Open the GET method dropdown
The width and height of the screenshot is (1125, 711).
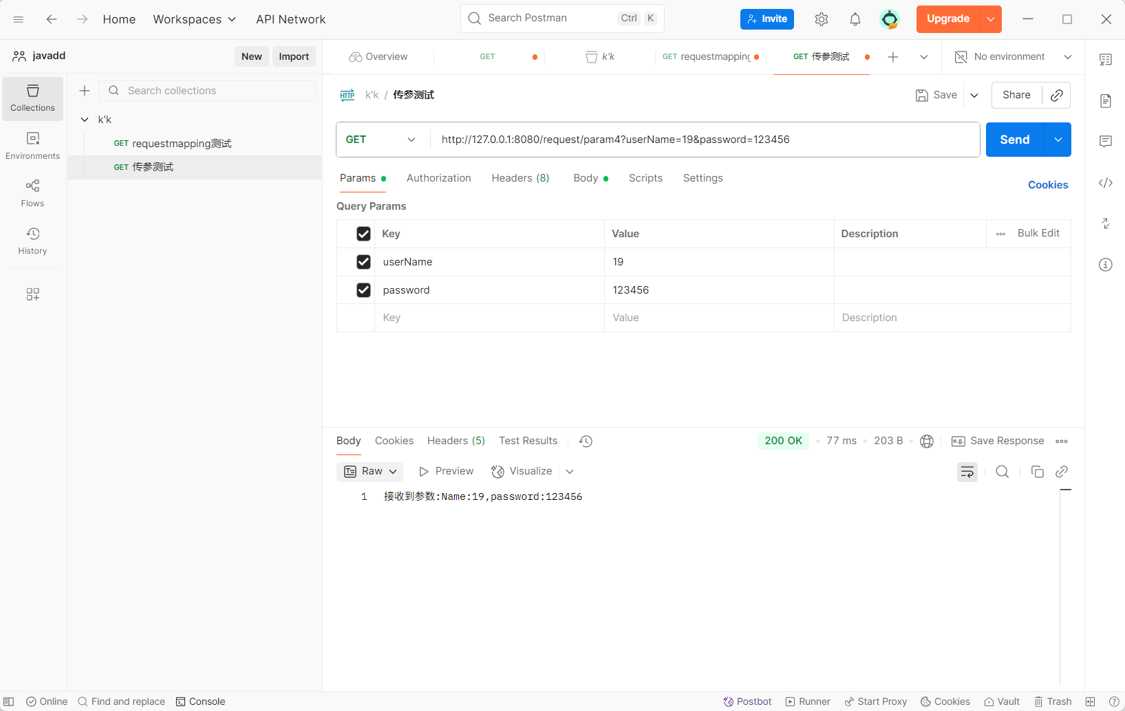pos(383,140)
